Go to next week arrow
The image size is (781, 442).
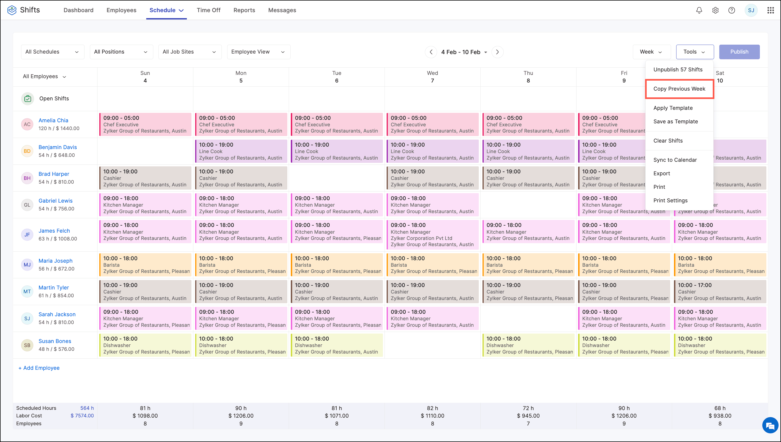click(497, 52)
